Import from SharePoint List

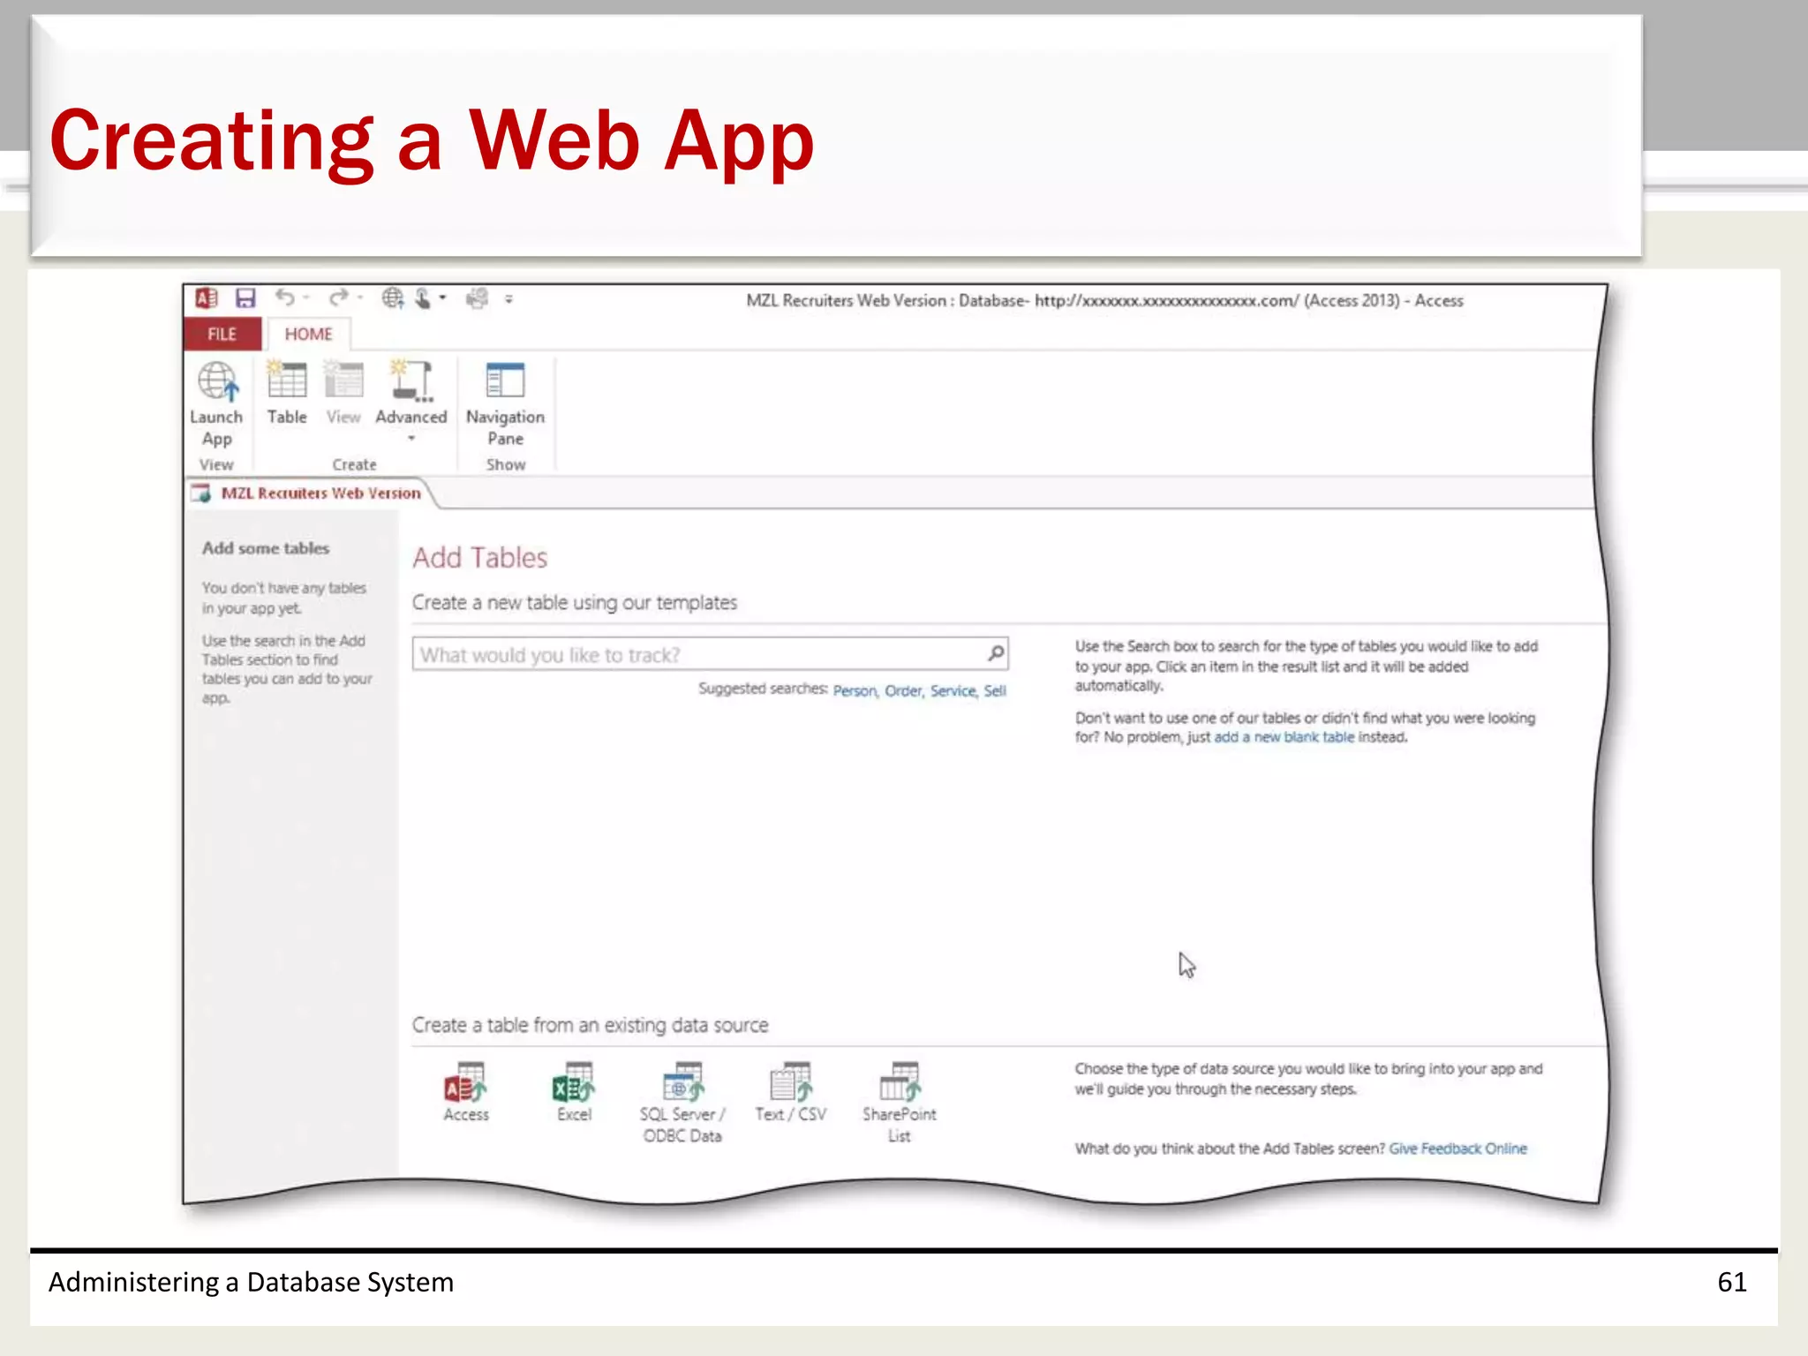coord(900,1103)
